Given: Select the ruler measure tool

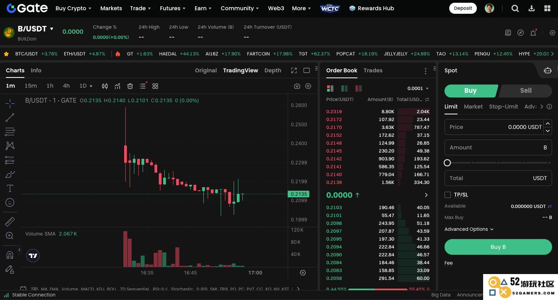Looking at the screenshot, I should (10, 222).
